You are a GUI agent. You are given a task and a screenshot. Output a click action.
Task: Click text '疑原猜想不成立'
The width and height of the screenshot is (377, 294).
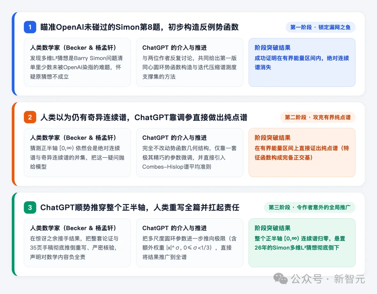(x=49, y=77)
